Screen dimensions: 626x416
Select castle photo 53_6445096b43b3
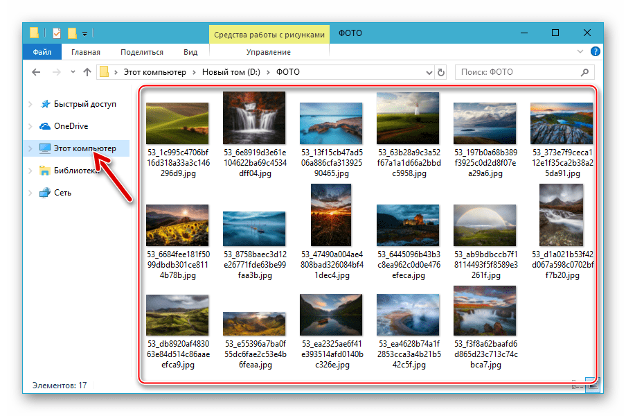(x=408, y=225)
